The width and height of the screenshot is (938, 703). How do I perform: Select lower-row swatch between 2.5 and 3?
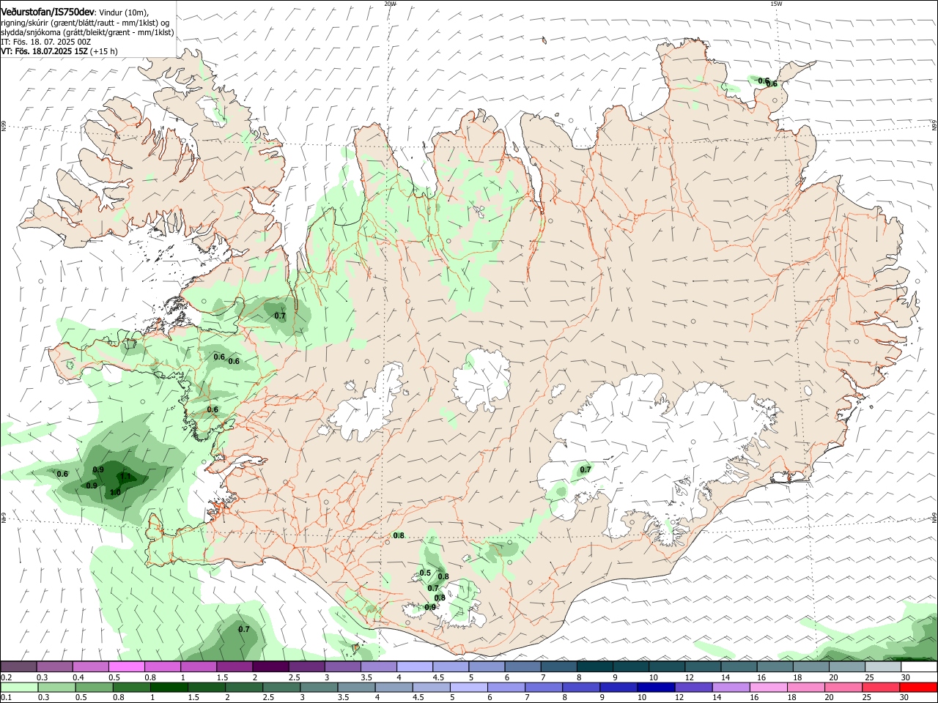(x=281, y=687)
